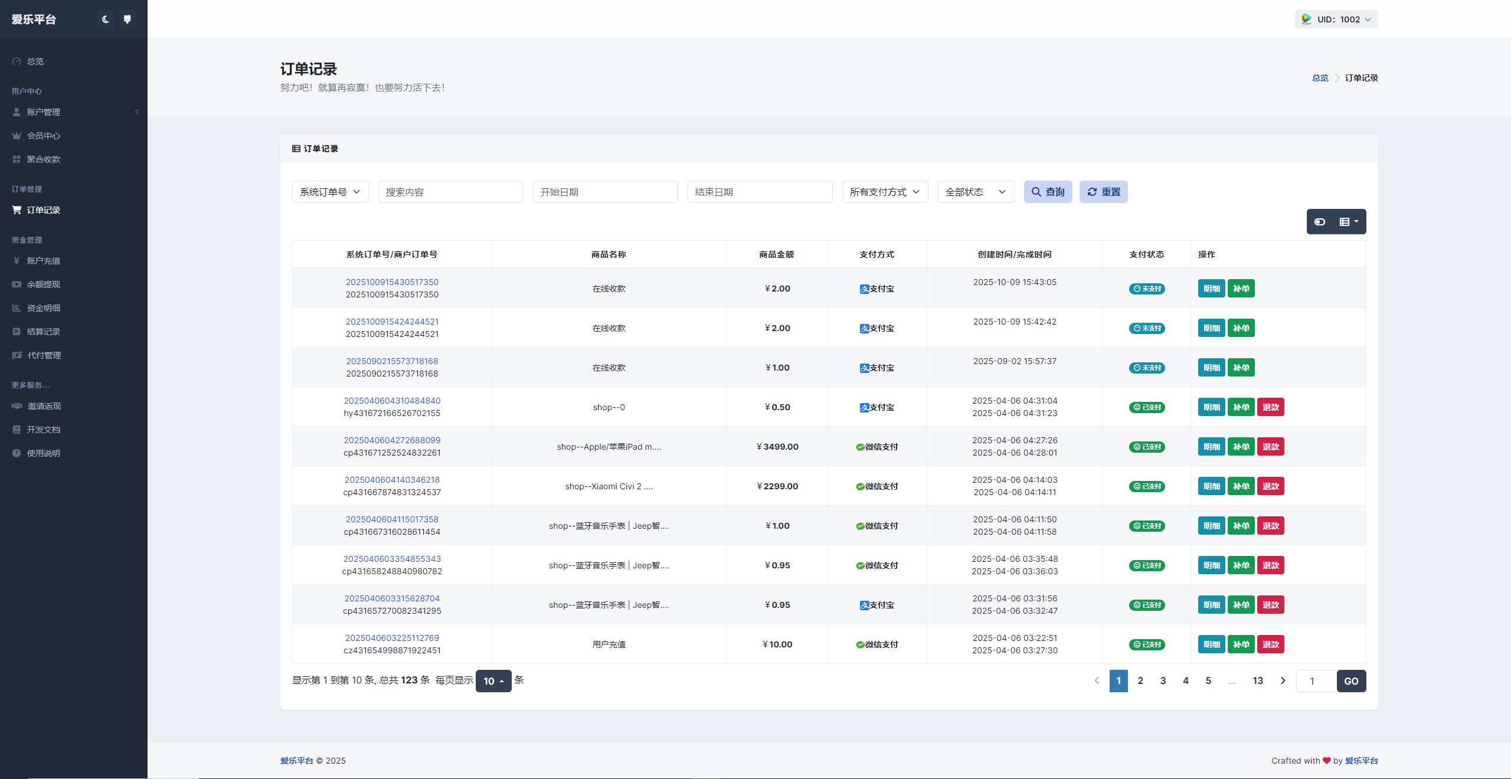
Task: Click the refresh icon on 重置 button
Action: (x=1092, y=192)
